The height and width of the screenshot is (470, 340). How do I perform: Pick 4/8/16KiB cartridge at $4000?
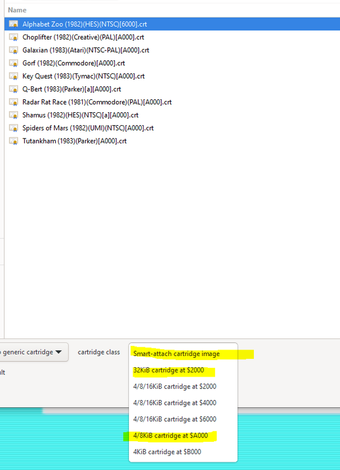[x=175, y=402]
